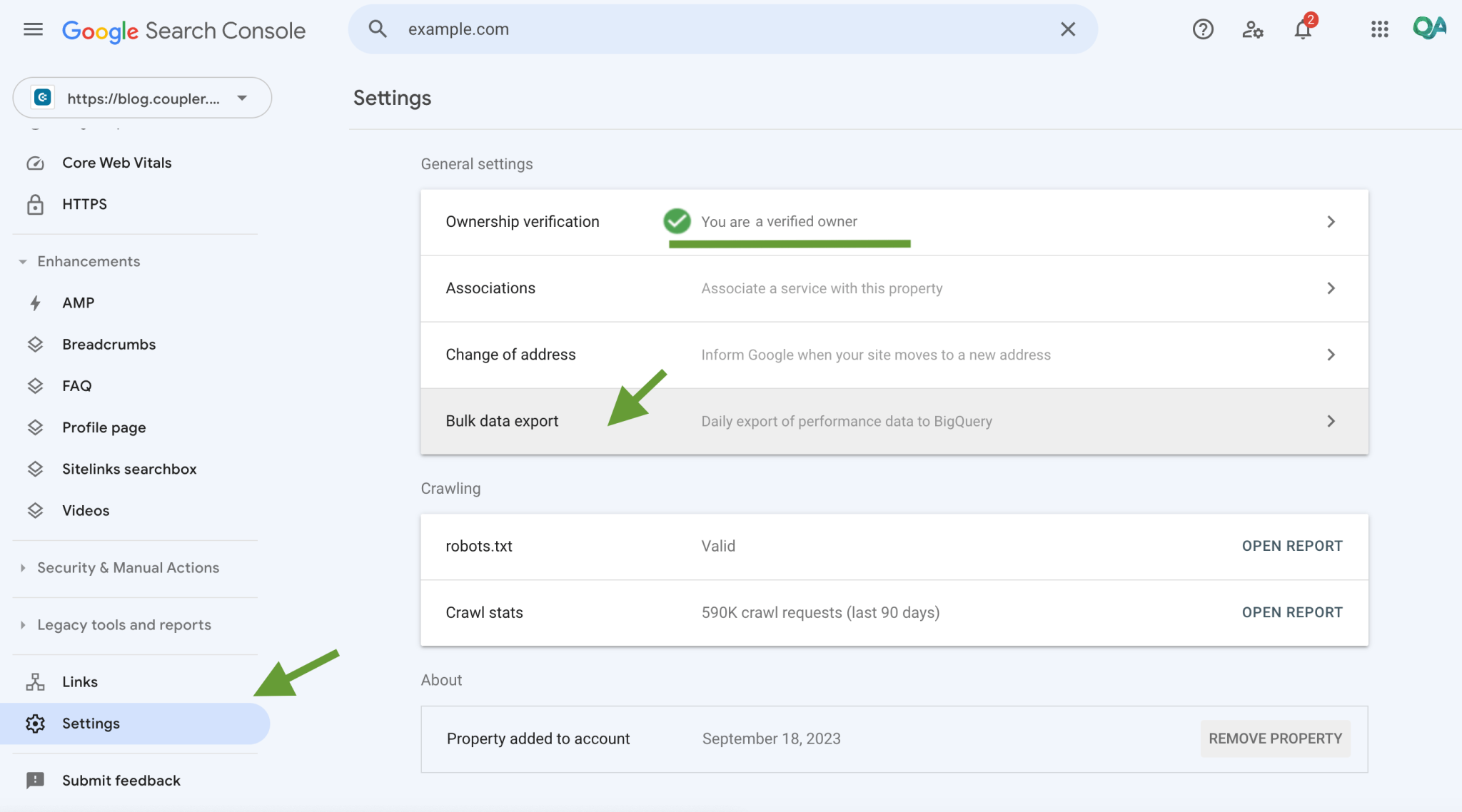The height and width of the screenshot is (812, 1462).
Task: Open the property selector dropdown
Action: pyautogui.click(x=242, y=98)
